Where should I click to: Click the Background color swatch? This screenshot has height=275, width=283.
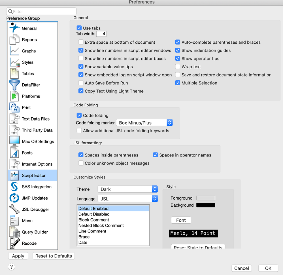[205, 205]
